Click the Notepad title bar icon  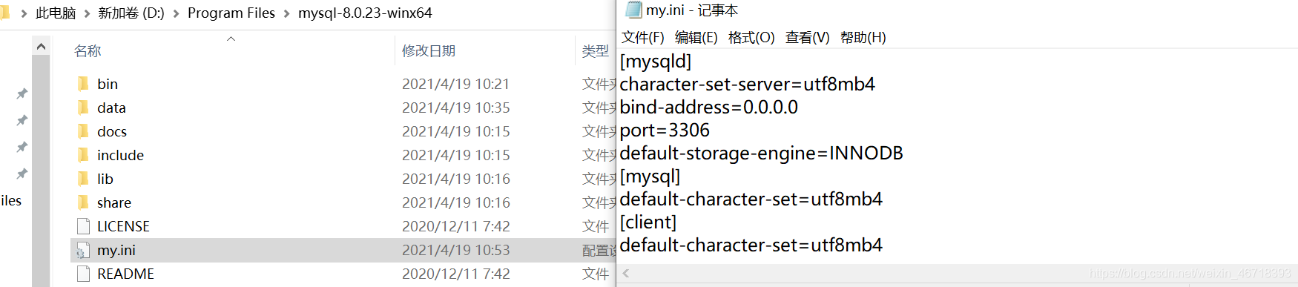pos(633,10)
